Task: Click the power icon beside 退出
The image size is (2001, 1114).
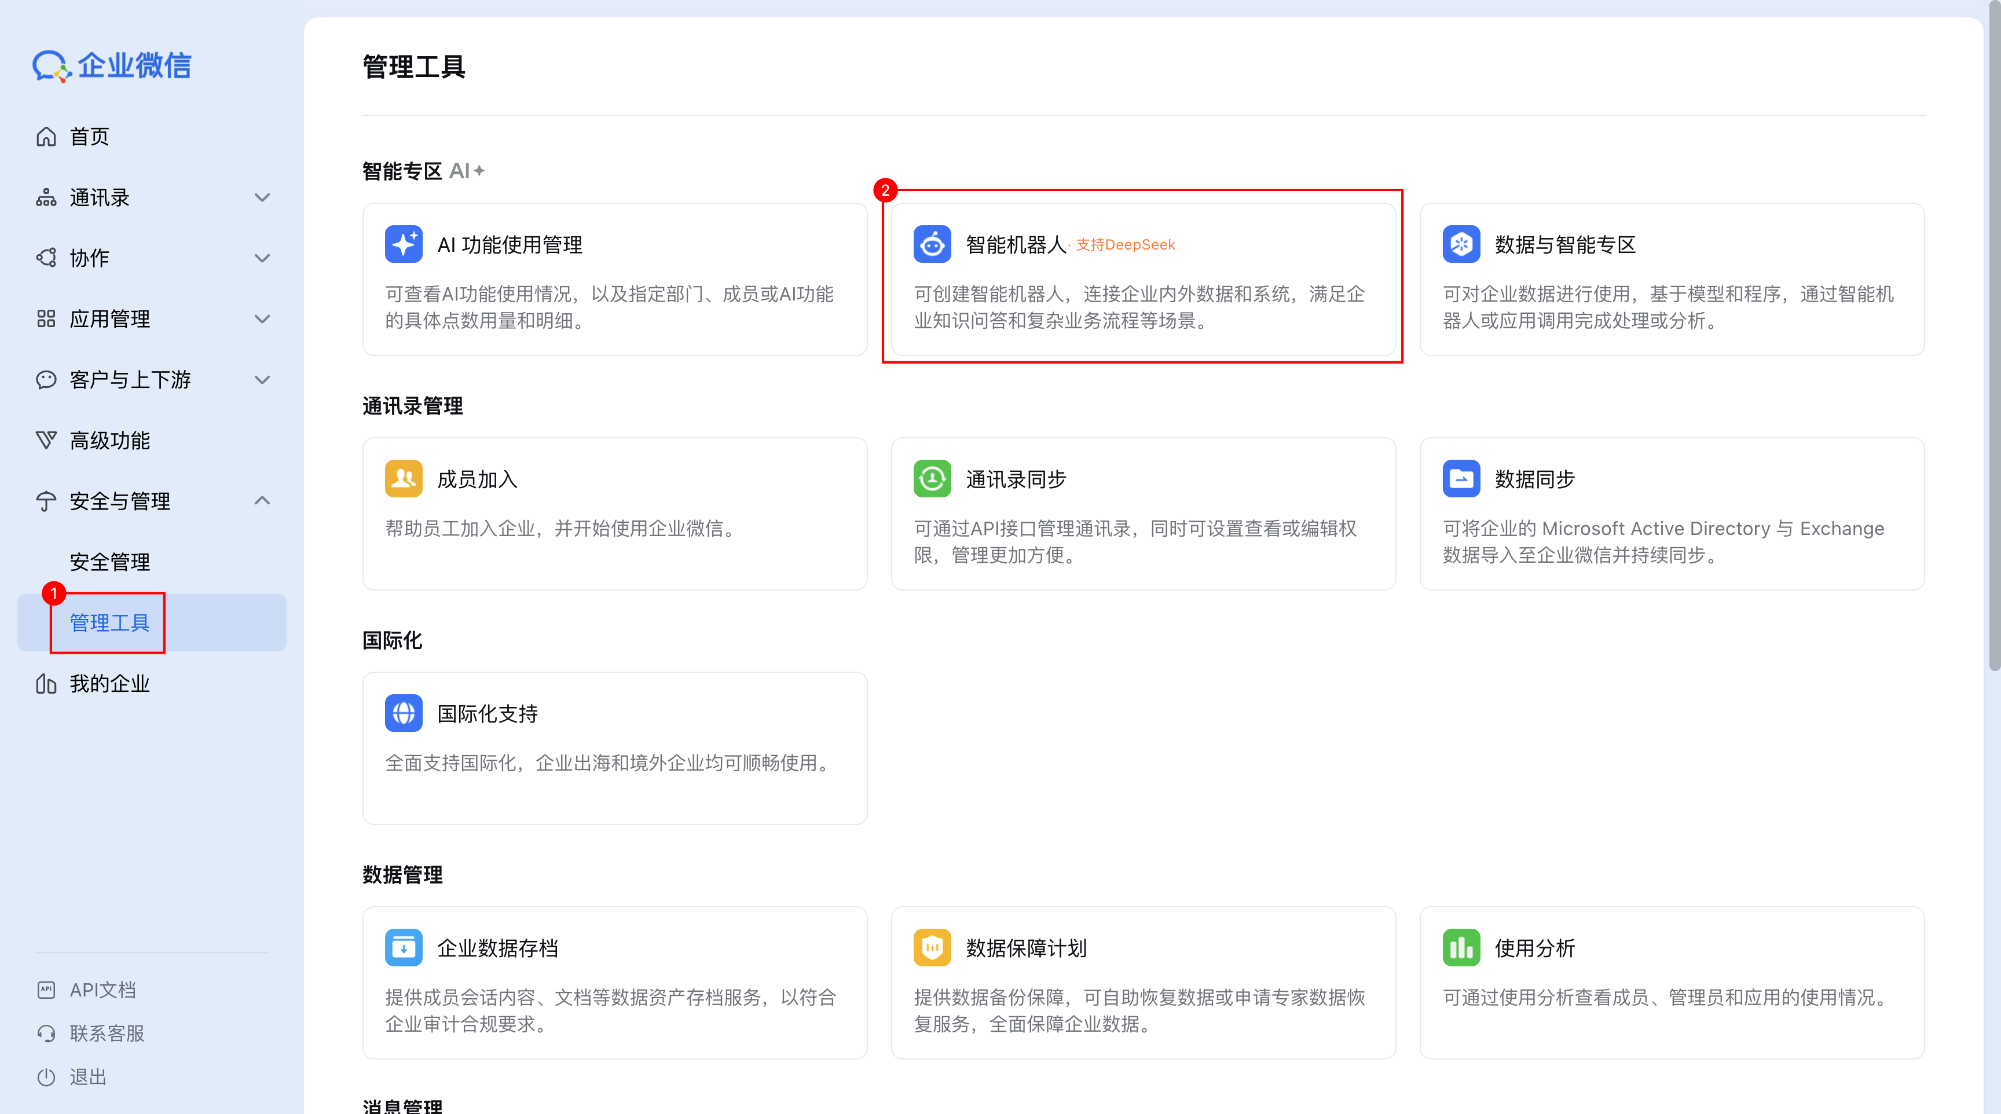Action: (46, 1077)
